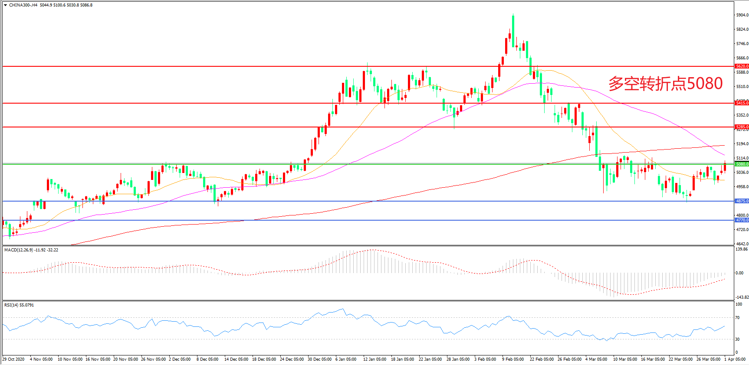Select the red 5415.0 price label
749x365 pixels.
point(742,103)
